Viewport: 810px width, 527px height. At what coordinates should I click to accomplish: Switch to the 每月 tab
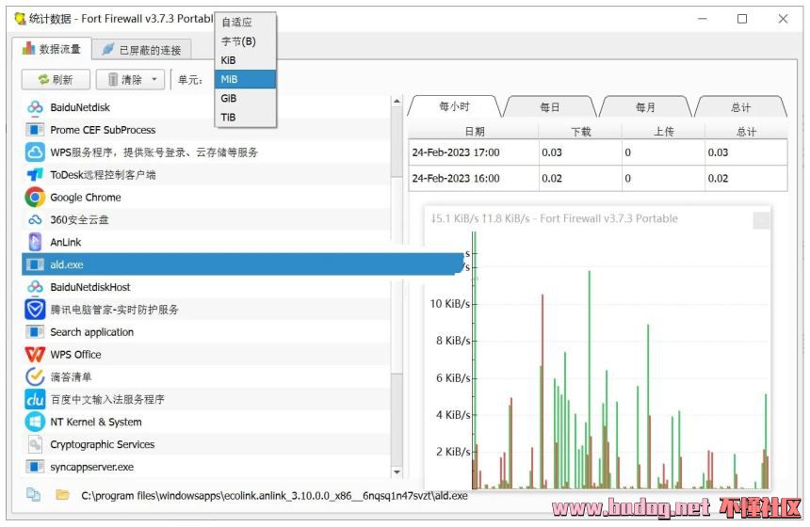[645, 107]
